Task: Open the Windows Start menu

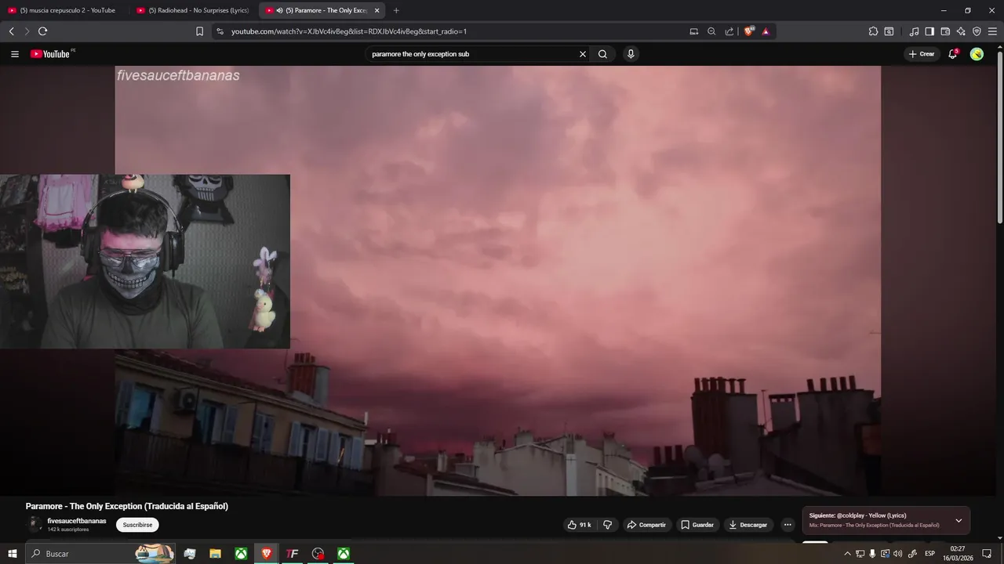Action: (12, 554)
